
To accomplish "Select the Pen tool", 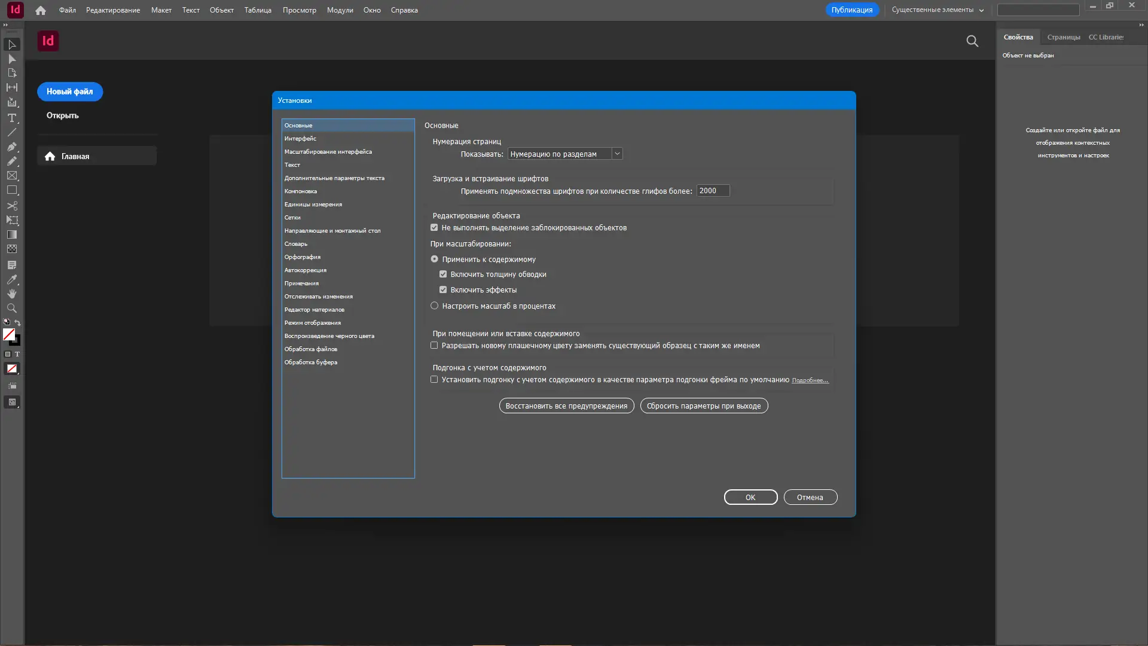I will coord(11,147).
